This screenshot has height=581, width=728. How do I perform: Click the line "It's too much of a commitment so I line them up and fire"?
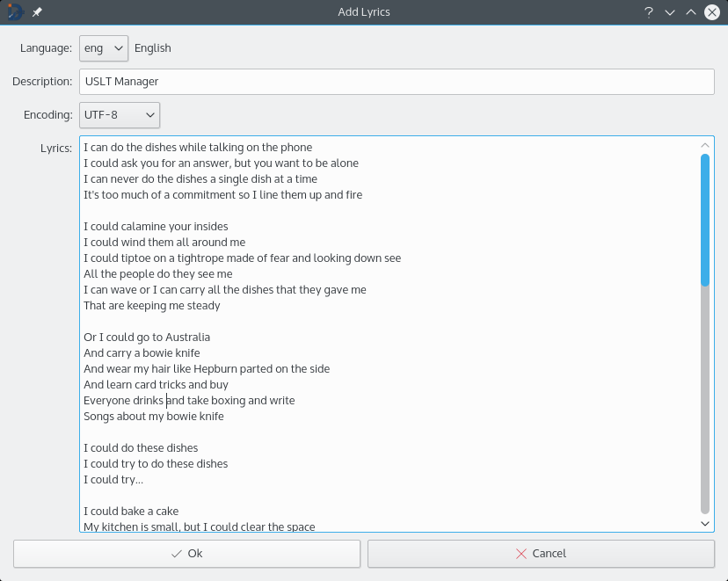(222, 195)
